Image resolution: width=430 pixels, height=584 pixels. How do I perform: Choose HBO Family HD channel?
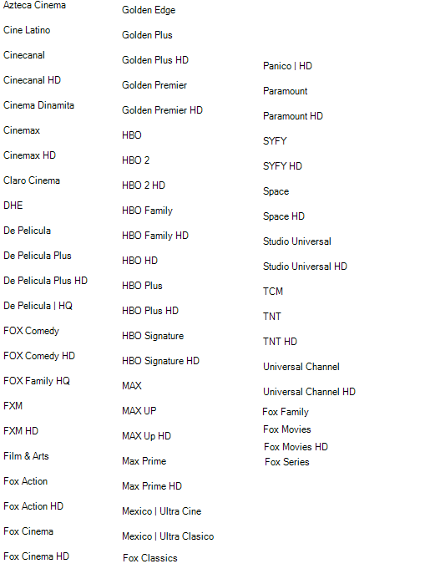pyautogui.click(x=155, y=236)
